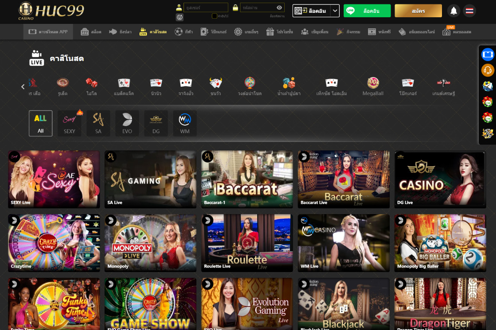Open the Sports (กีฬา) menu
This screenshot has height=330, width=496.
184,32
